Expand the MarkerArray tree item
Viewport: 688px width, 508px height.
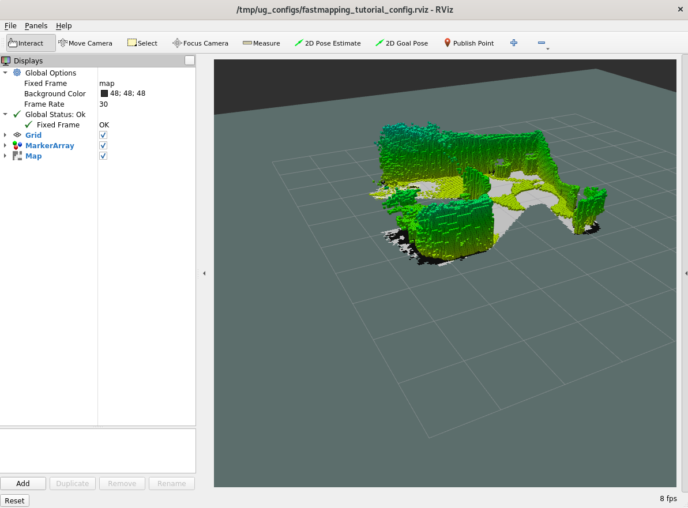(x=5, y=146)
